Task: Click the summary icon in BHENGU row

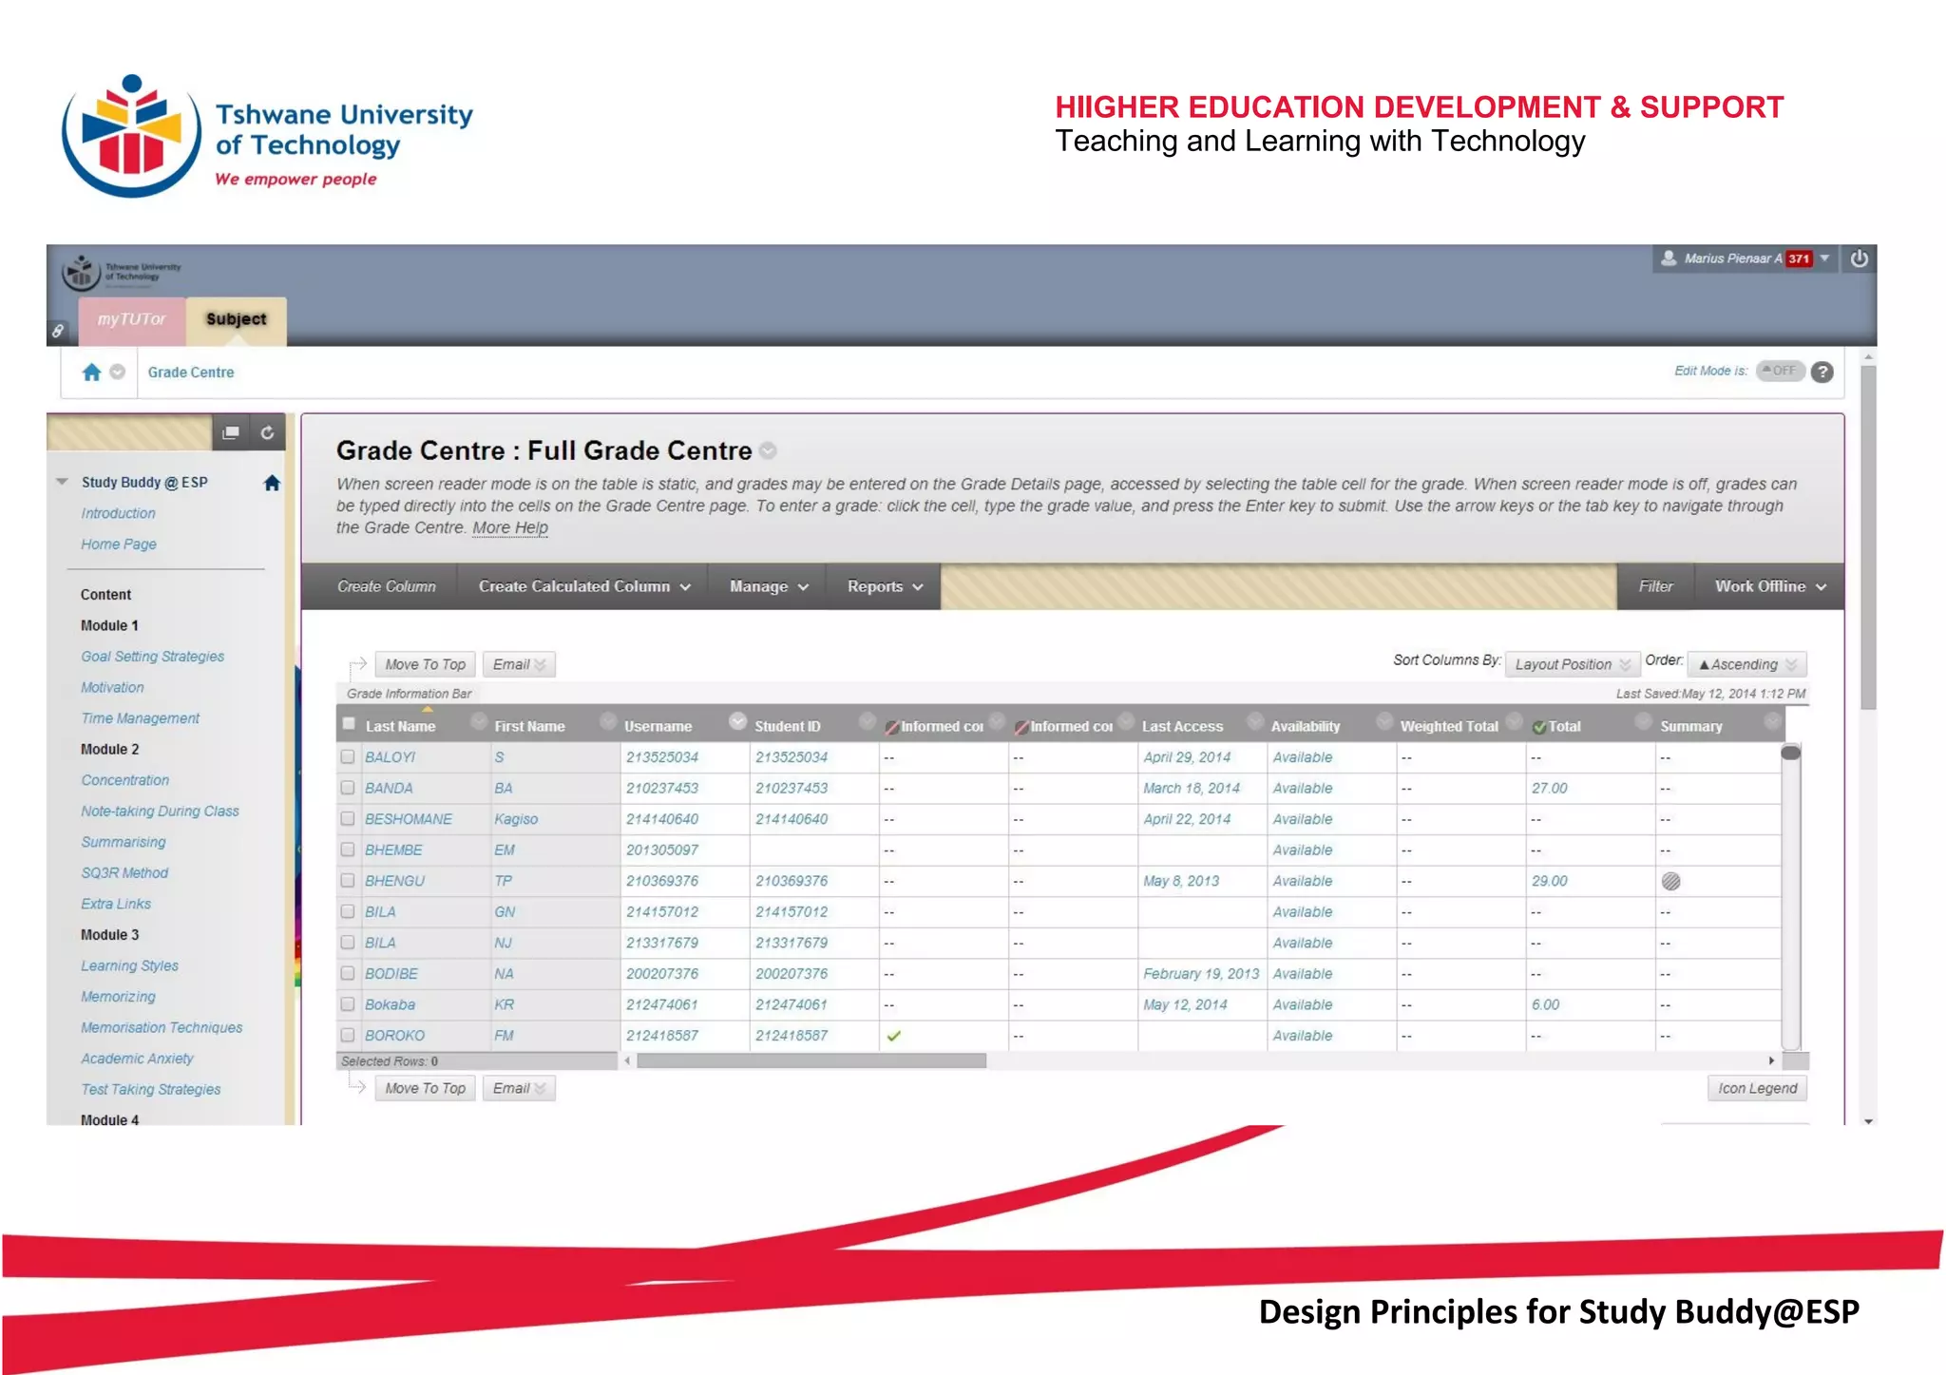Action: tap(1670, 882)
